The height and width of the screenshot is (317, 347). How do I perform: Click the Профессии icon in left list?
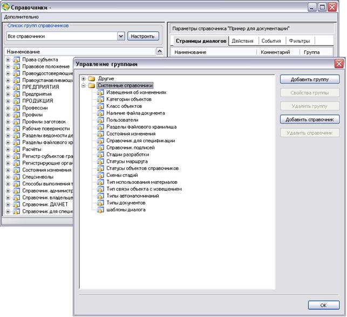click(16, 108)
